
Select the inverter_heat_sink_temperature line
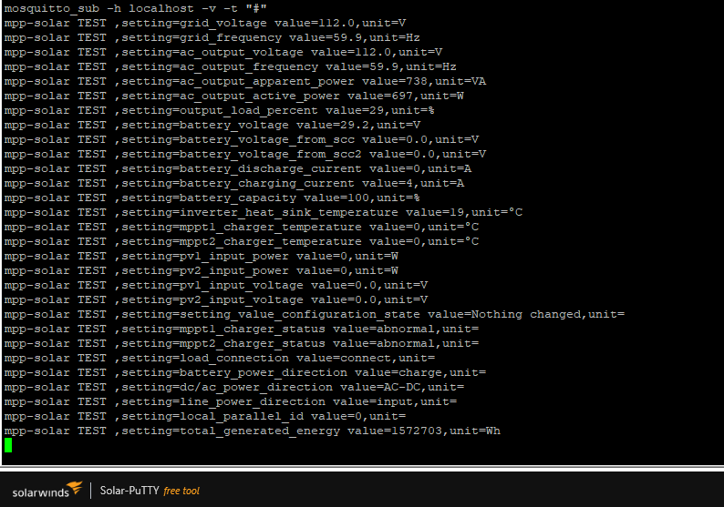[264, 212]
